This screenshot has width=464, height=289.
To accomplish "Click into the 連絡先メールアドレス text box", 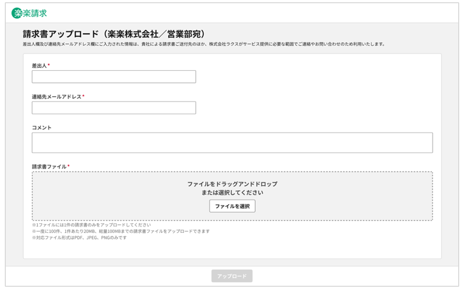I will coord(114,108).
